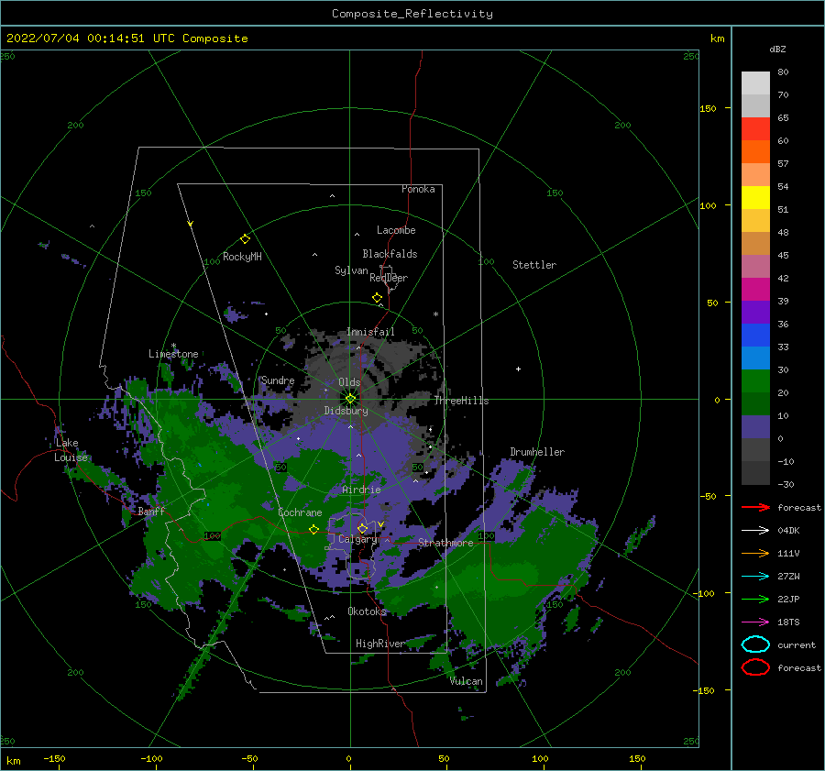Click the Lacombe label
825x771 pixels.
[x=396, y=230]
